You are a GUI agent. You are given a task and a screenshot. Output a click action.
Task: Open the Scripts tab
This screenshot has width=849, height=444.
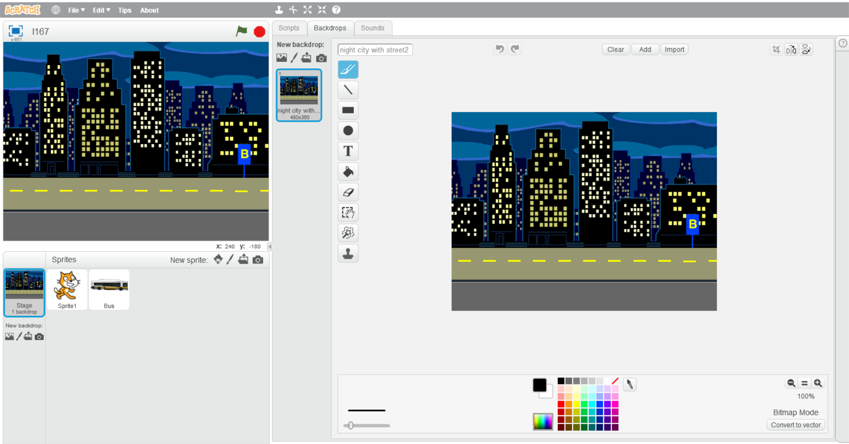pos(289,28)
